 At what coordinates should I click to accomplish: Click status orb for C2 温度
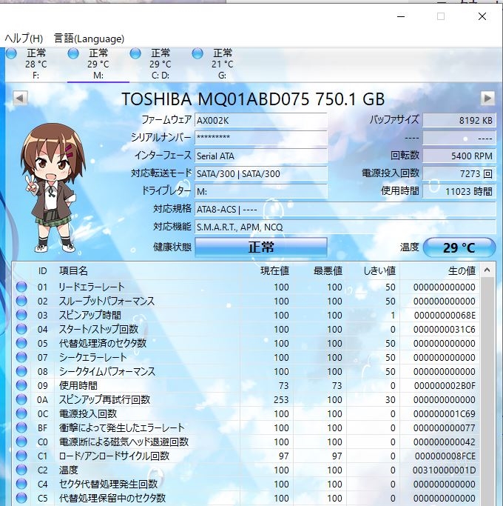click(21, 470)
